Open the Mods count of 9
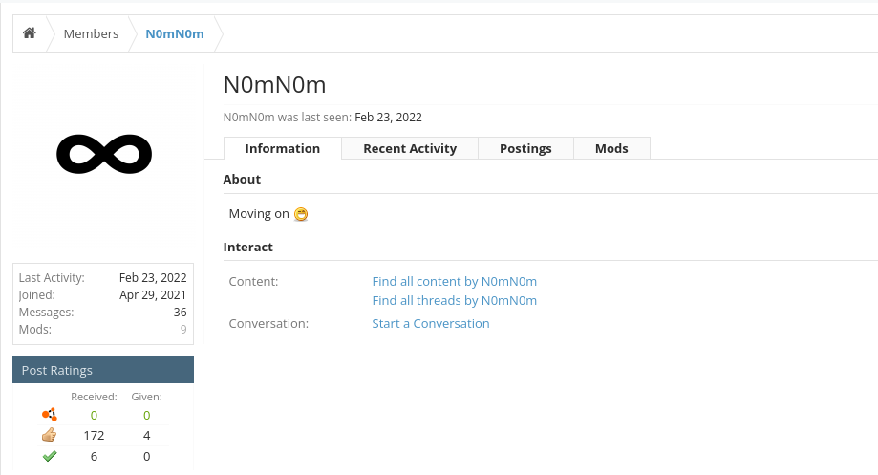This screenshot has width=878, height=475. [x=183, y=330]
